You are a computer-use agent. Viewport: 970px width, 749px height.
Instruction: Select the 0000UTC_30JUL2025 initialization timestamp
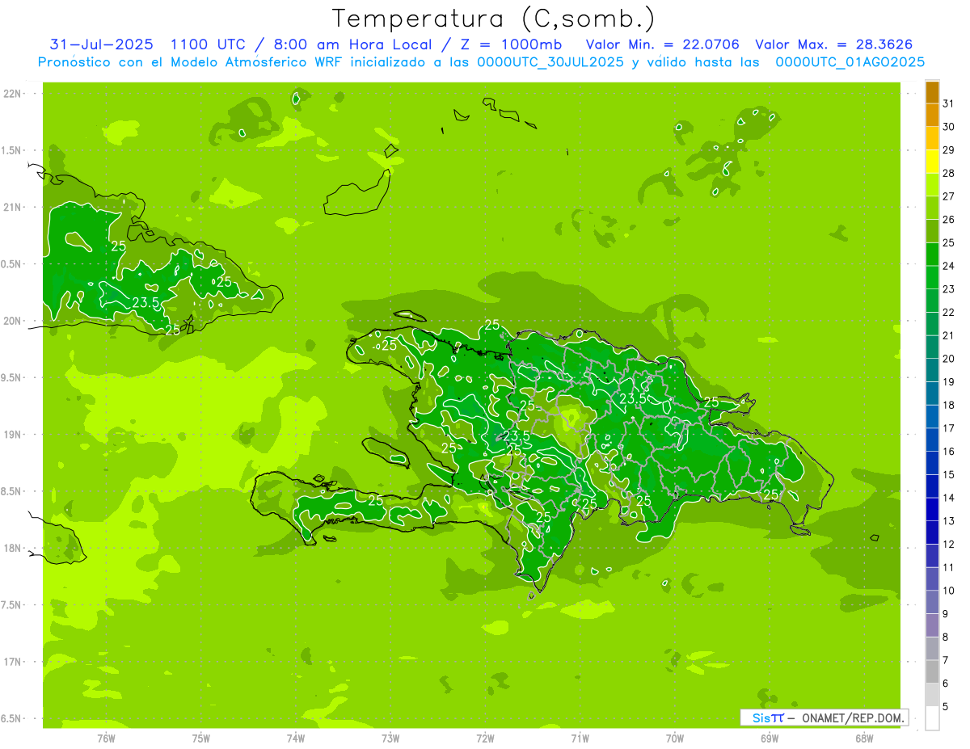point(550,62)
